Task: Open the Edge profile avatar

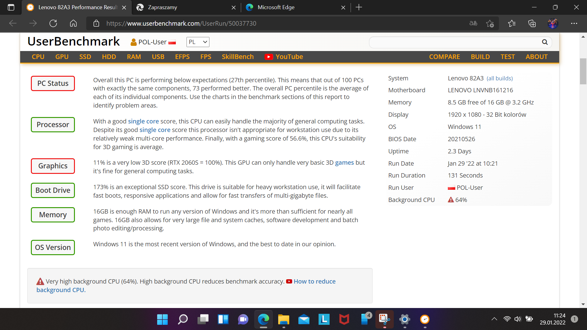Action: (x=553, y=23)
